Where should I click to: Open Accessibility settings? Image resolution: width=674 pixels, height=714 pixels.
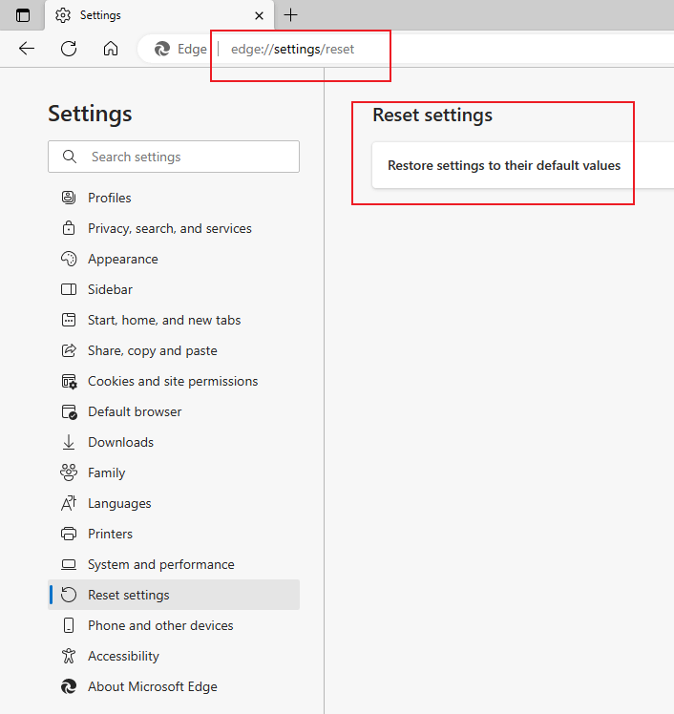click(174, 656)
